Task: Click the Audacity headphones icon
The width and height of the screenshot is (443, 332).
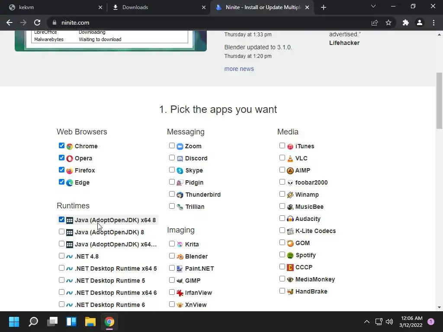Action: [x=290, y=219]
